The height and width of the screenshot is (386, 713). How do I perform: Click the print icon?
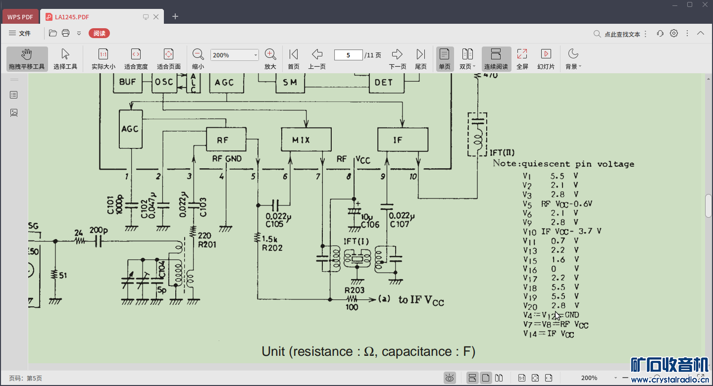[x=66, y=33]
